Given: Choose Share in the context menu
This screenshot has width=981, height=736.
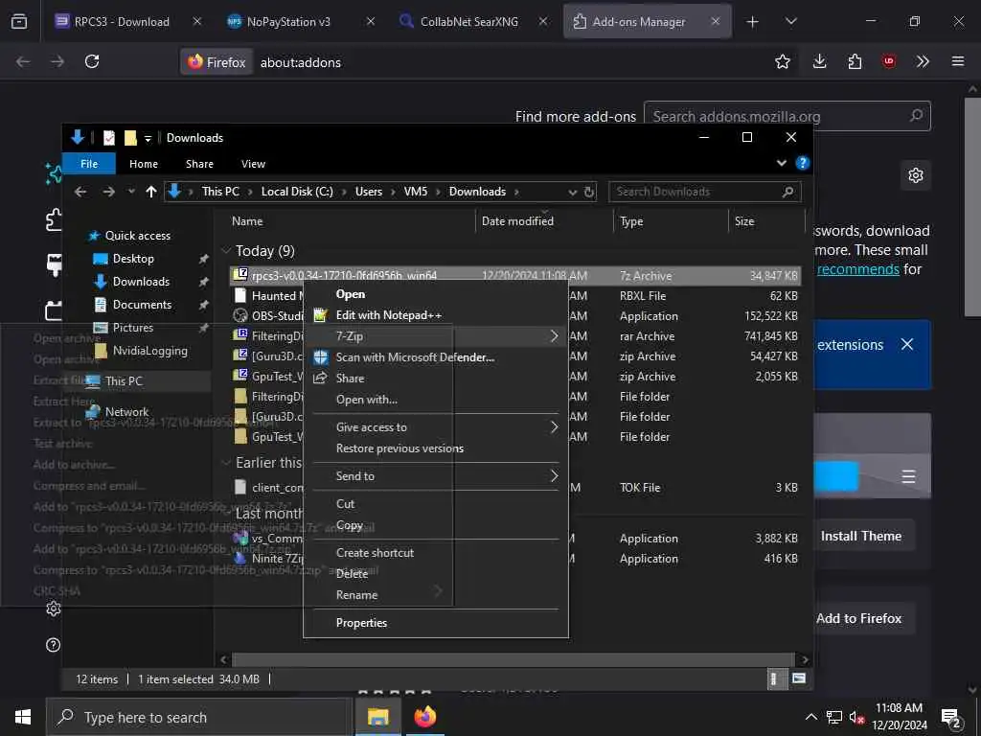Looking at the screenshot, I should 350,378.
